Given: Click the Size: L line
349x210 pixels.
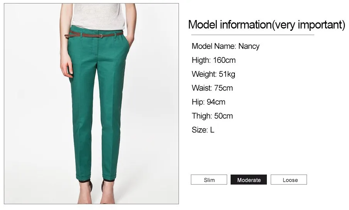Looking at the screenshot, I should tap(203, 130).
